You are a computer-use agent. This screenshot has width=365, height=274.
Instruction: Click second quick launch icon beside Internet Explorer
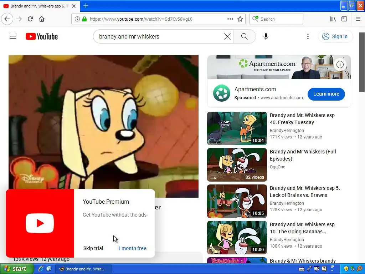pyautogui.click(x=48, y=269)
